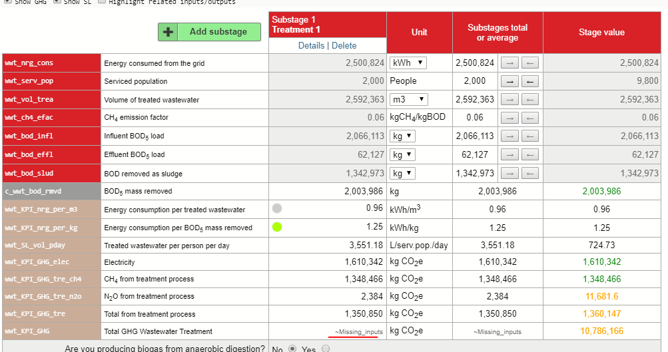Edit substage value 2,000 for serviced population
Image resolution: width=668 pixels, height=352 pixels.
pos(327,81)
